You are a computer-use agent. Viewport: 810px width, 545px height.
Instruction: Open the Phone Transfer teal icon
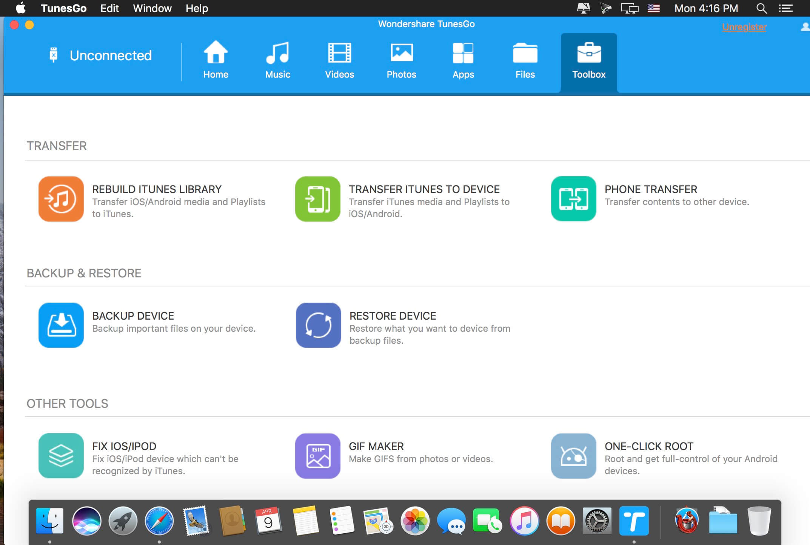coord(574,199)
